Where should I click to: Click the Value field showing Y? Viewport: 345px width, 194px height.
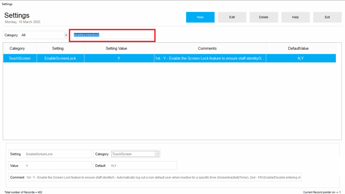[50, 165]
